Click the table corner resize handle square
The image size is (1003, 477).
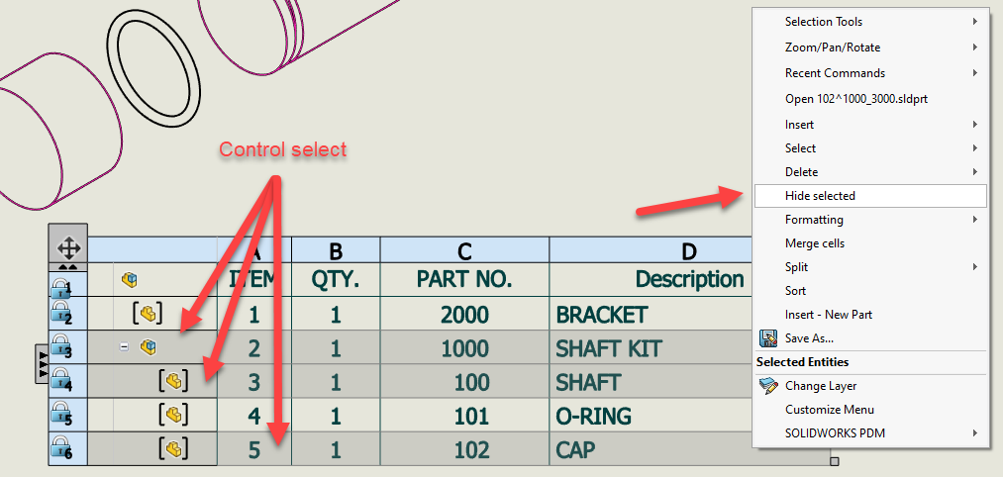click(834, 461)
